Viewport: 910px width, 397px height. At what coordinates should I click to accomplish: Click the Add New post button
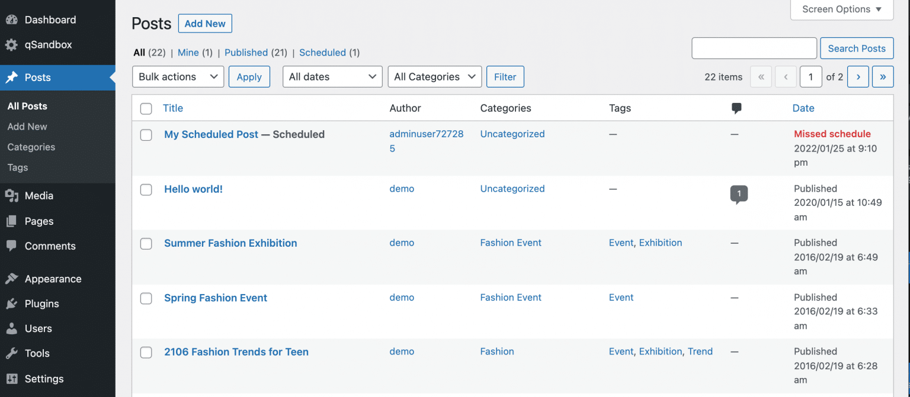click(205, 23)
